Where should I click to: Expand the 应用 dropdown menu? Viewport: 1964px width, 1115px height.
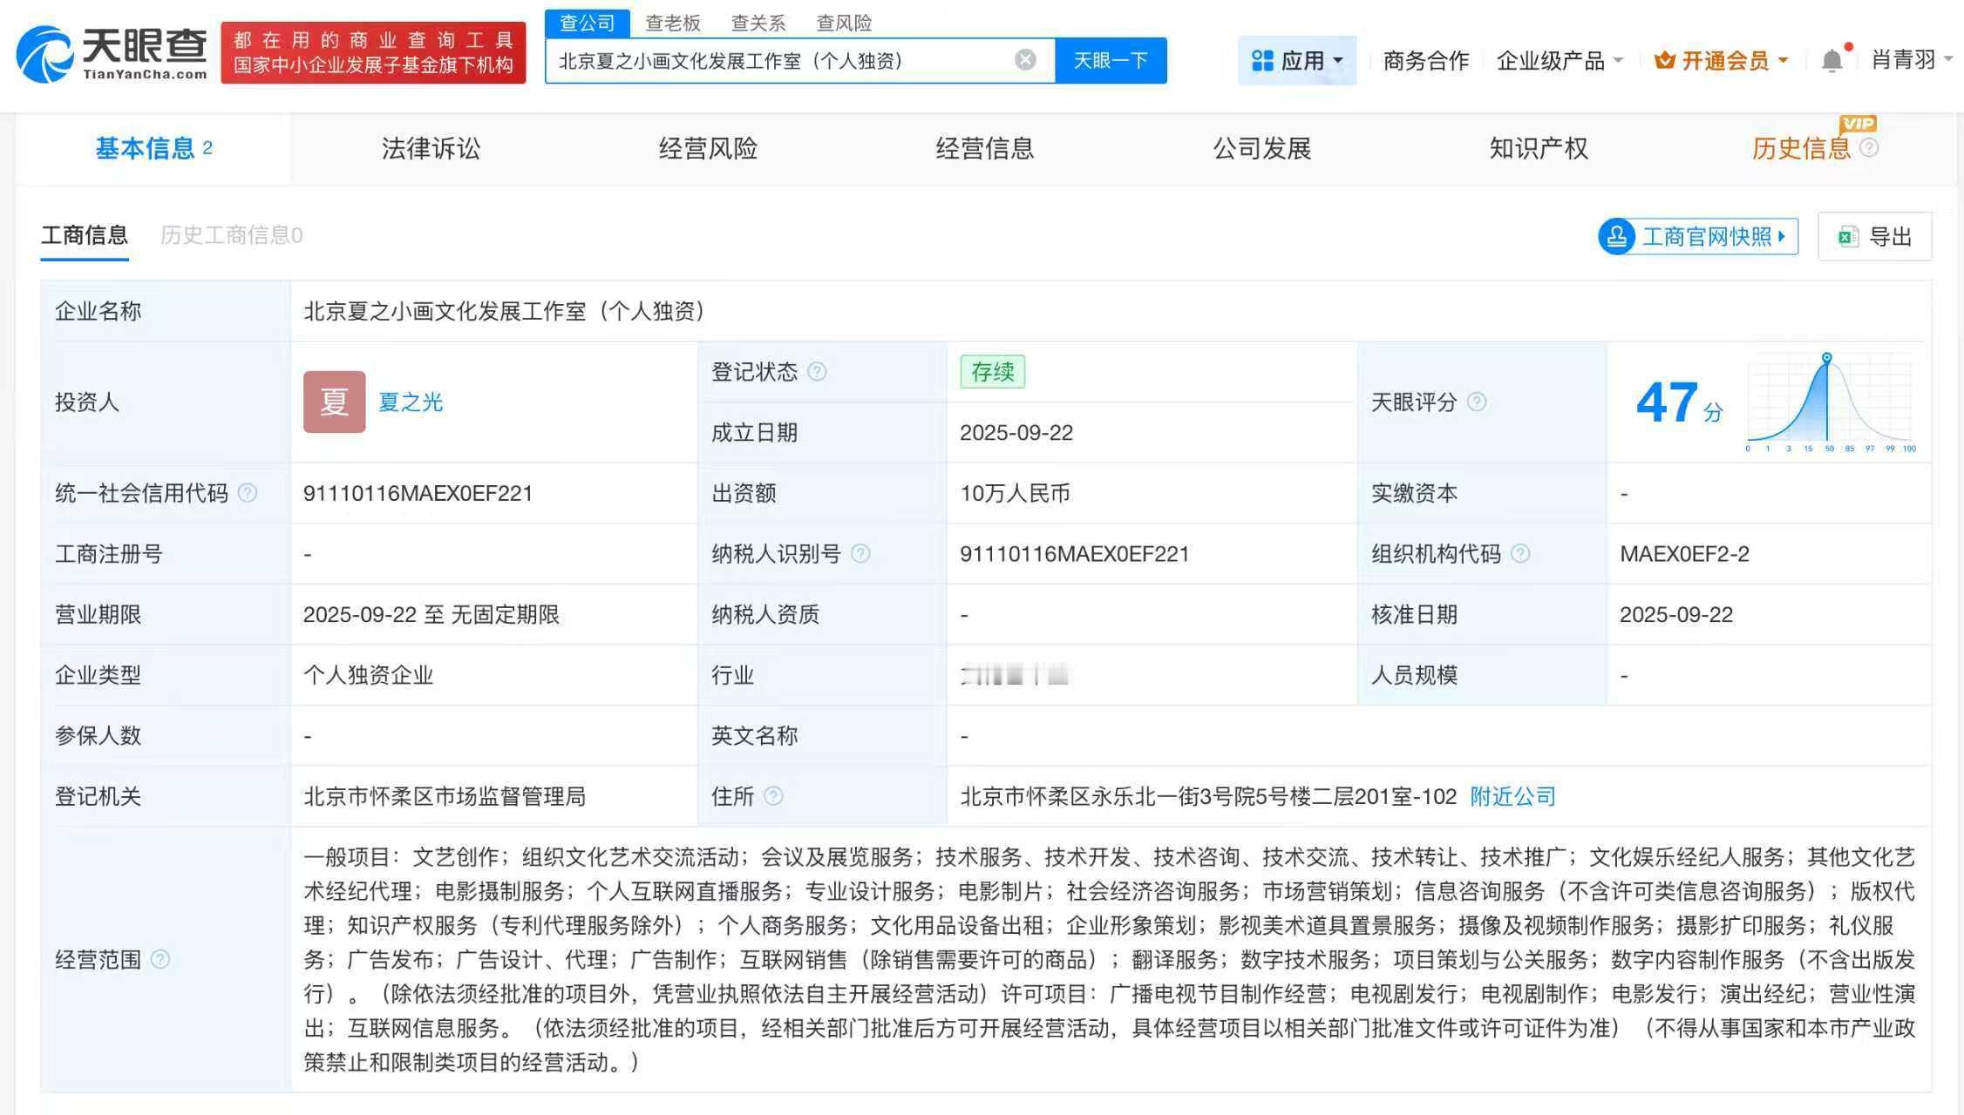click(1297, 60)
